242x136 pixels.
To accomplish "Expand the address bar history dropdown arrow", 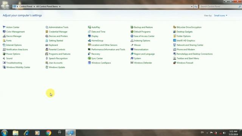I will pyautogui.click(x=192, y=7).
